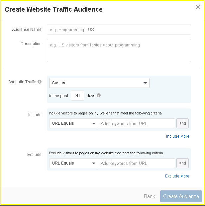Go Back to the previous step
205x206 pixels.
(x=149, y=196)
